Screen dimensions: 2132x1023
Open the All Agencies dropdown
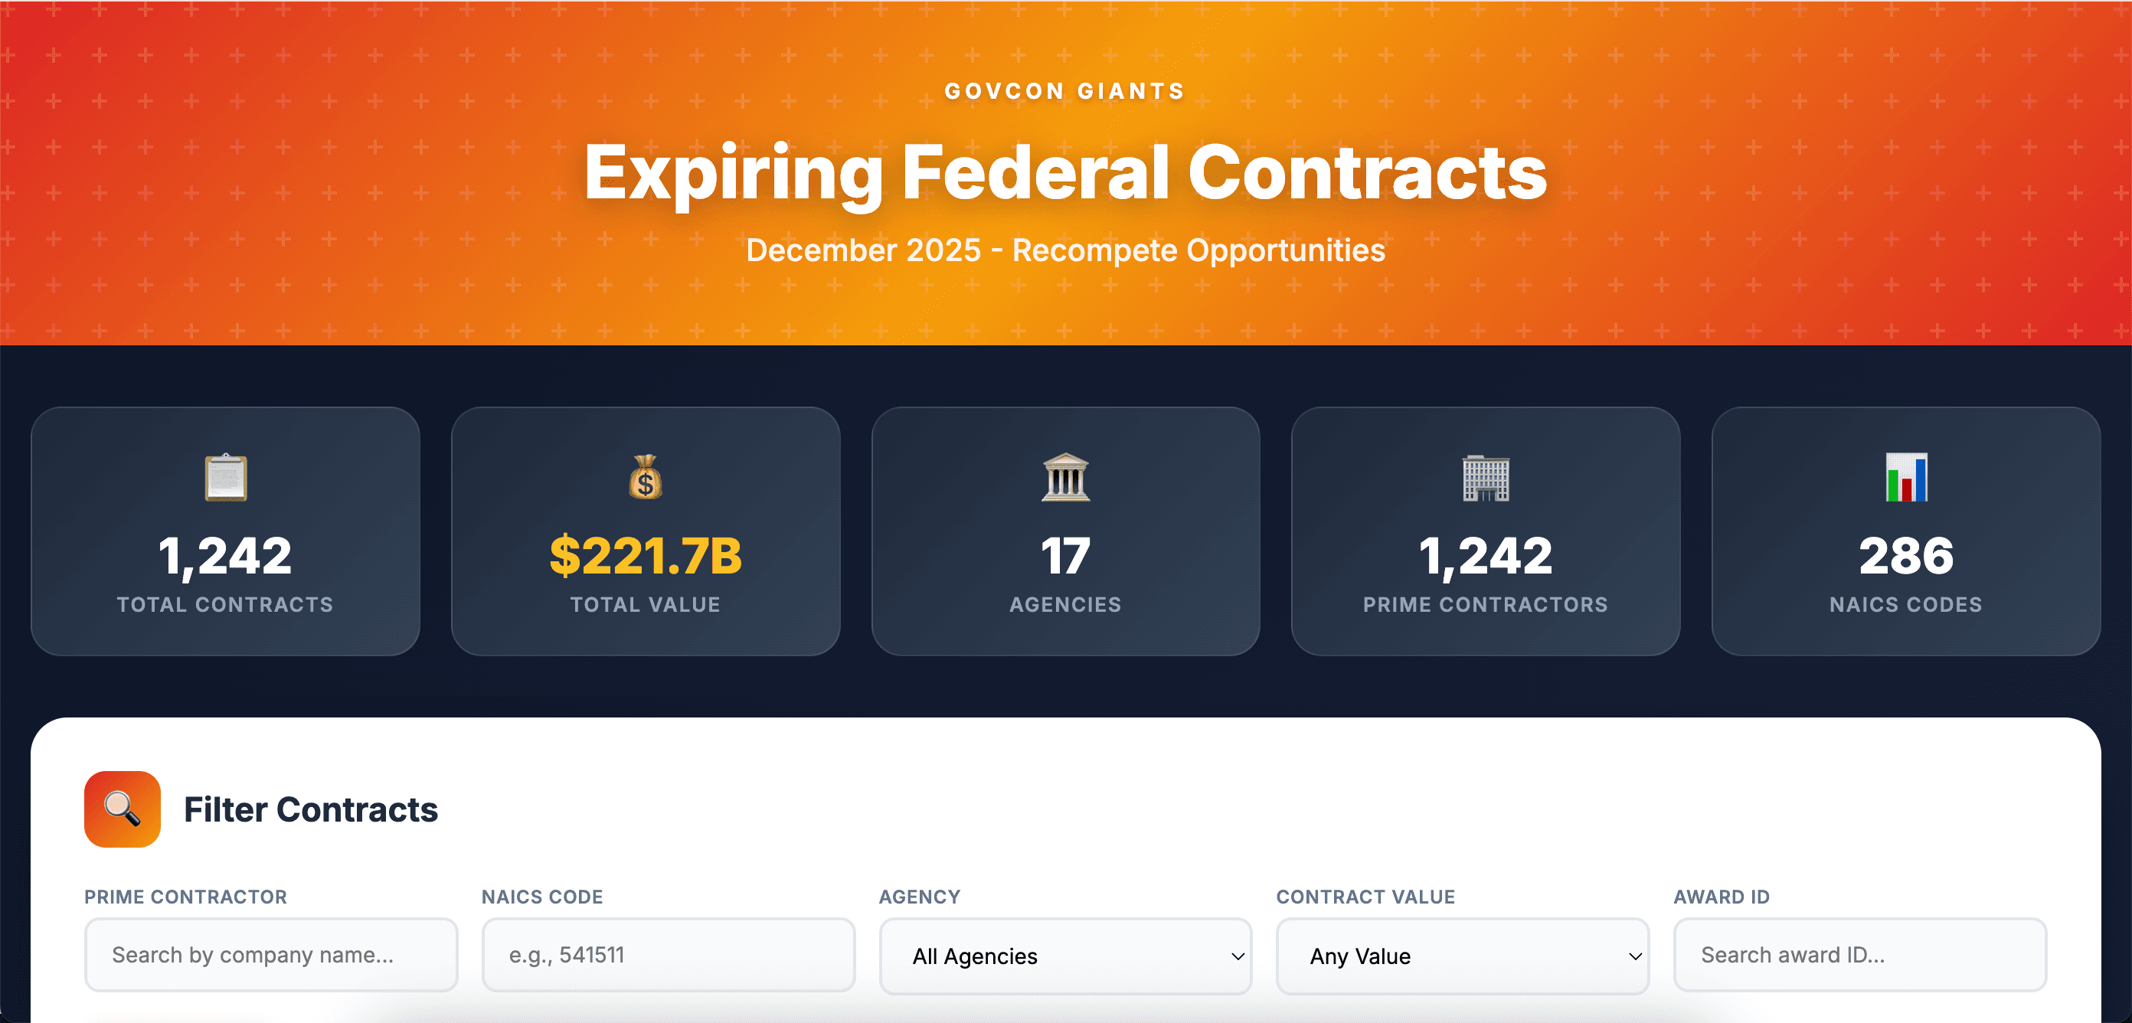[1066, 956]
